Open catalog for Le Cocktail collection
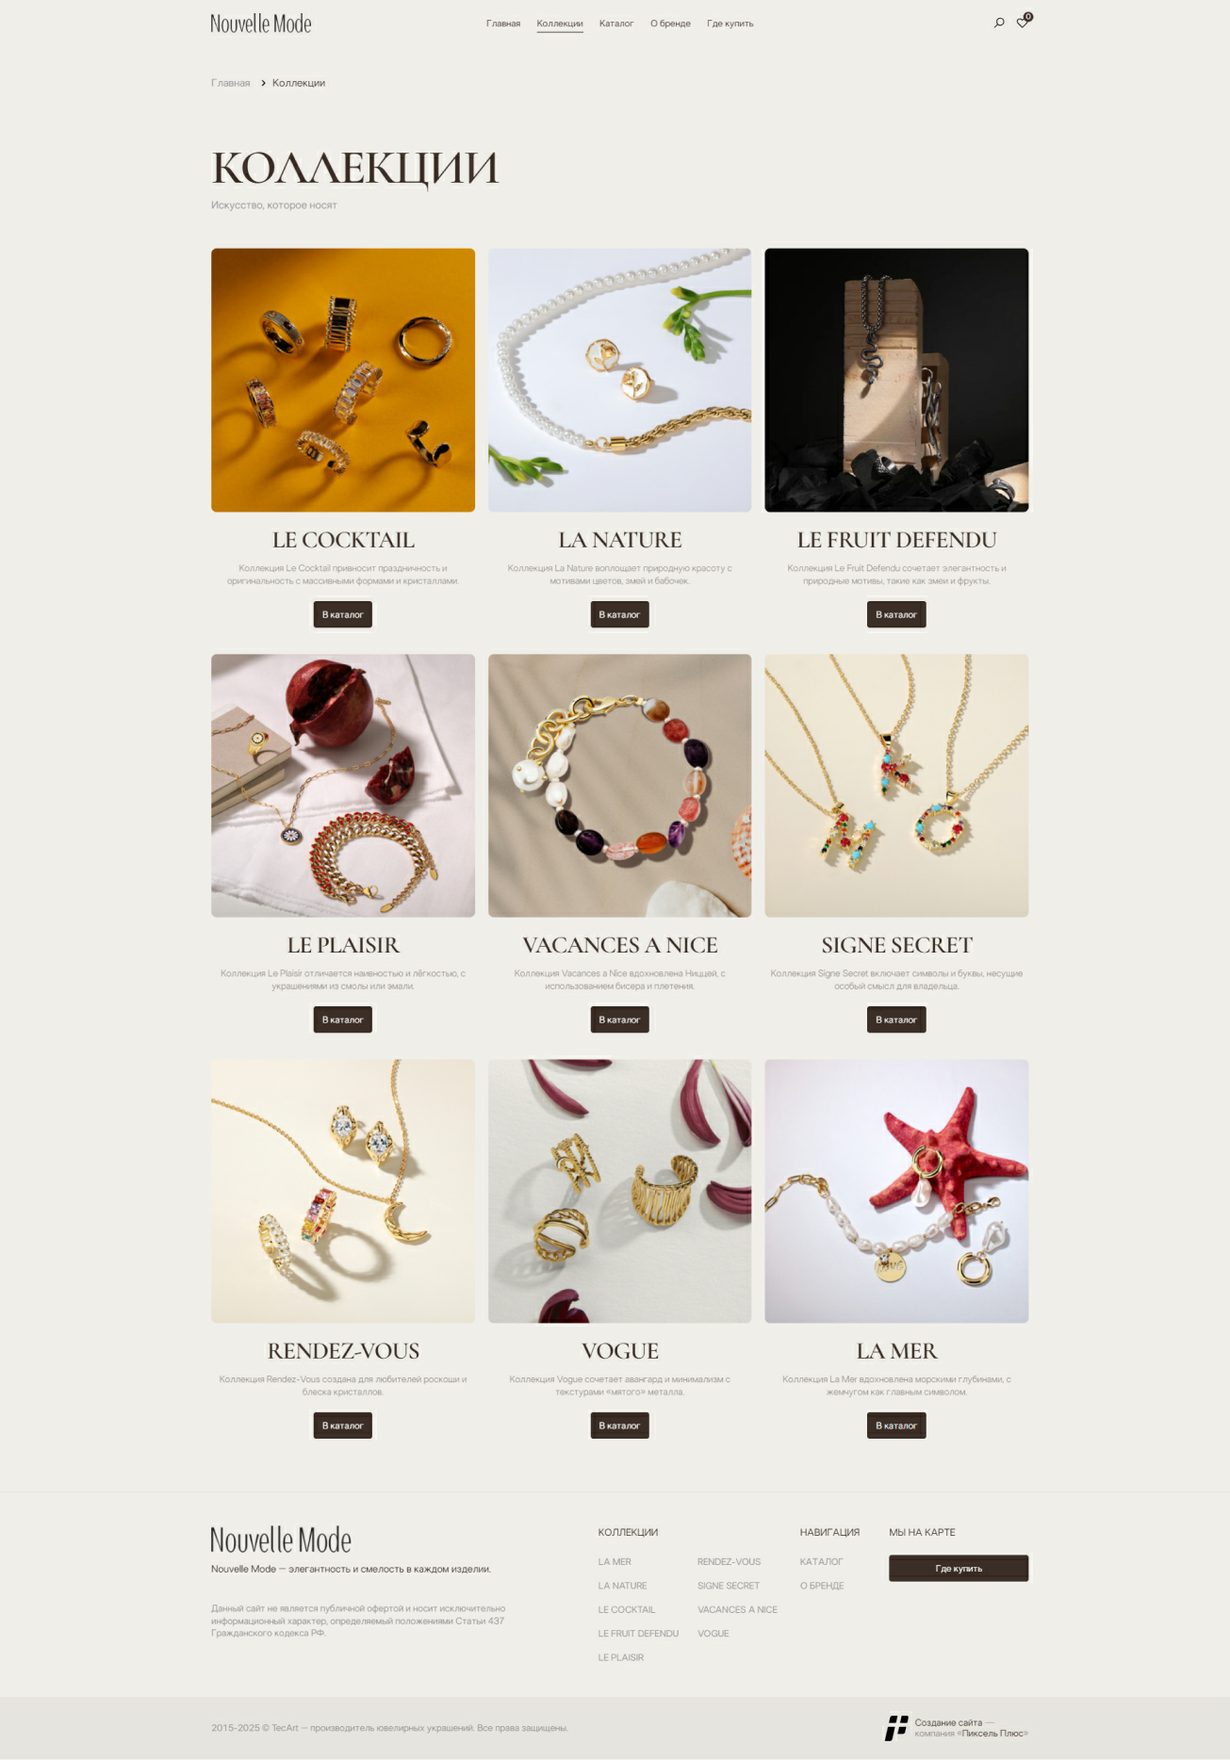This screenshot has height=1760, width=1230. (343, 614)
